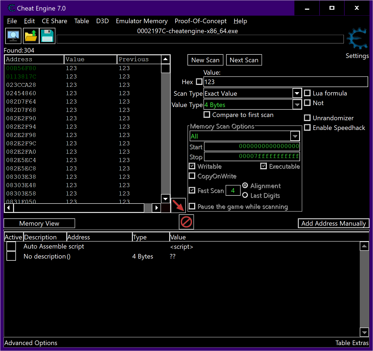This screenshot has width=373, height=351.
Task: Click Add Address Manually
Action: tap(334, 223)
